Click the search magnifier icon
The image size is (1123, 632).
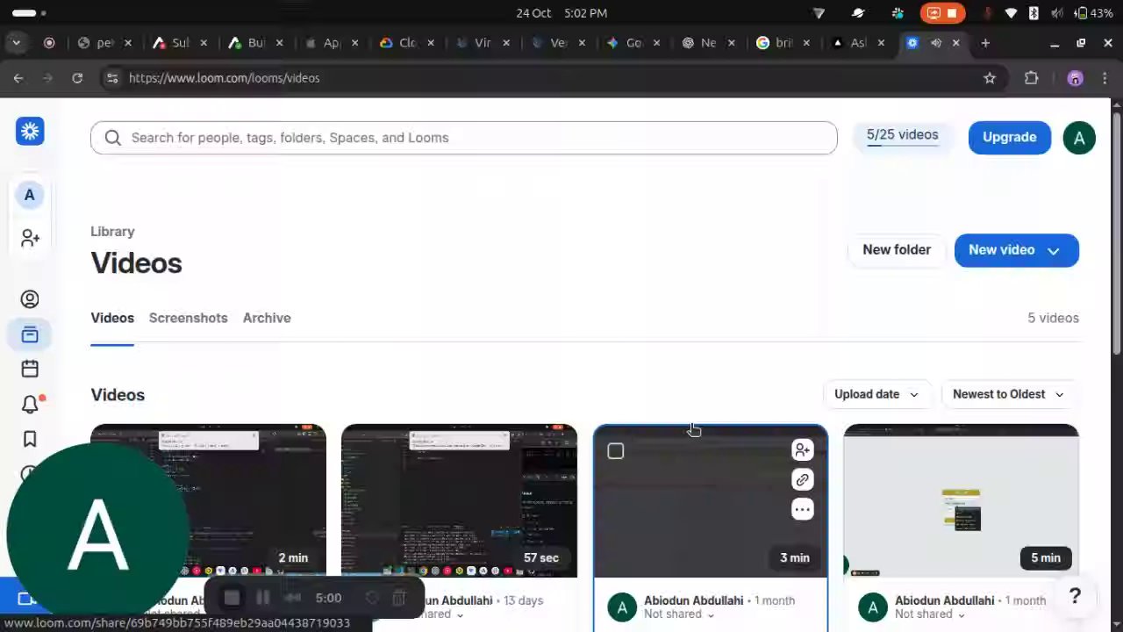tap(112, 138)
